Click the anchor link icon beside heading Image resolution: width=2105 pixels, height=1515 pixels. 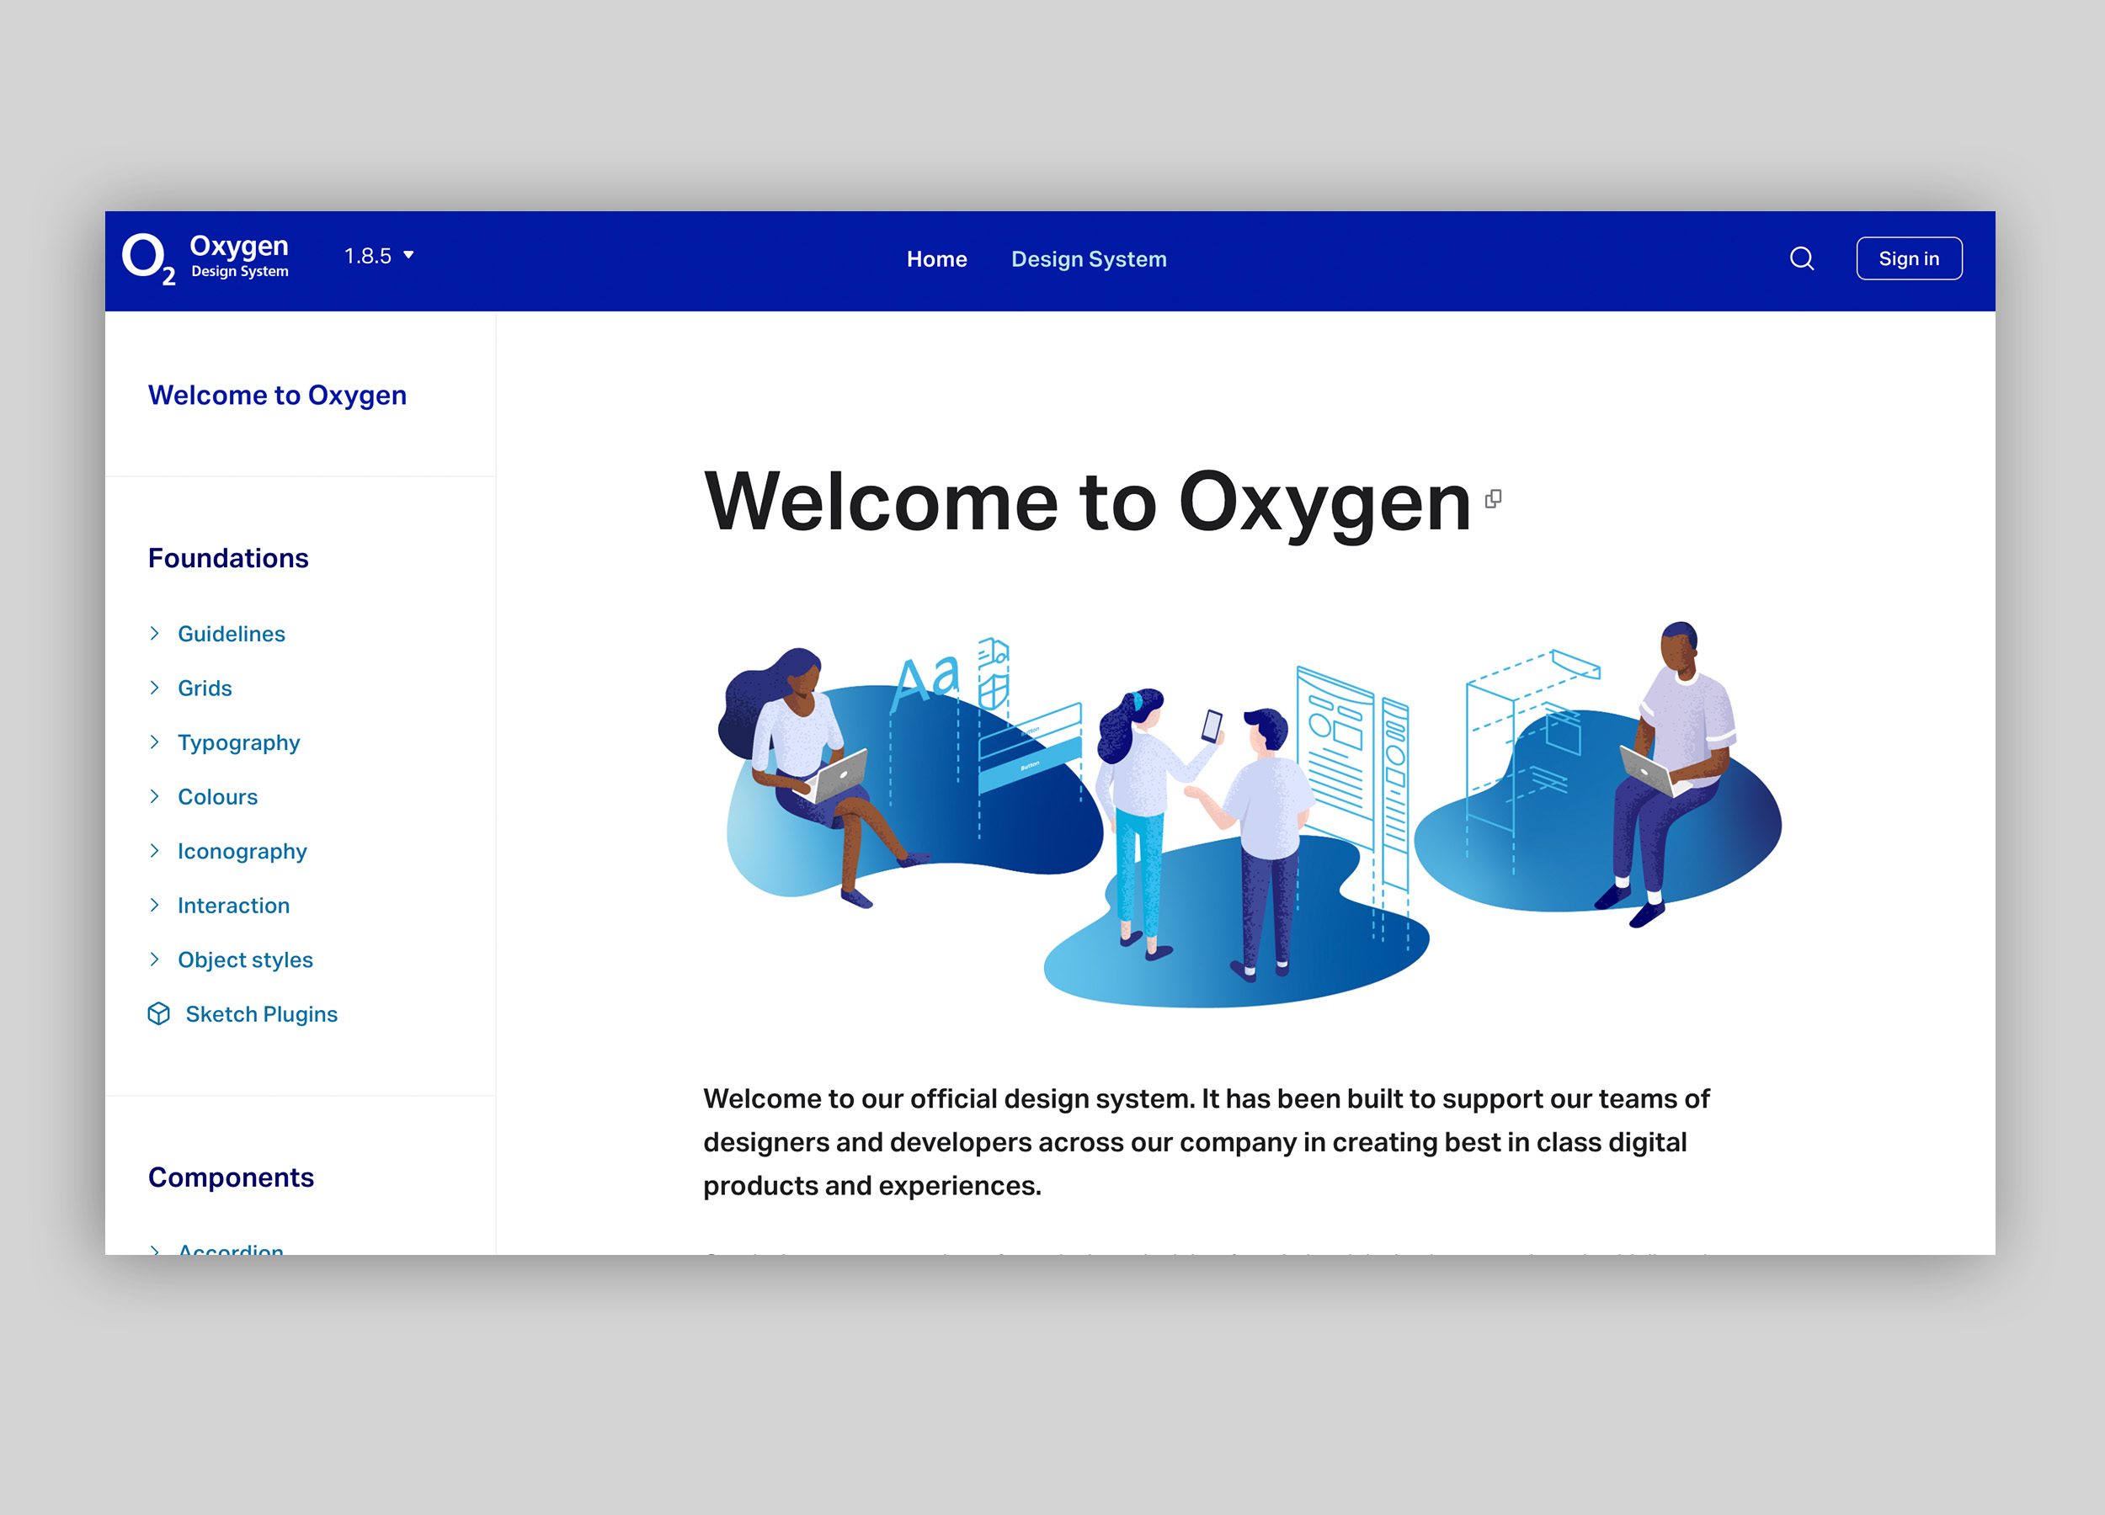coord(1492,499)
